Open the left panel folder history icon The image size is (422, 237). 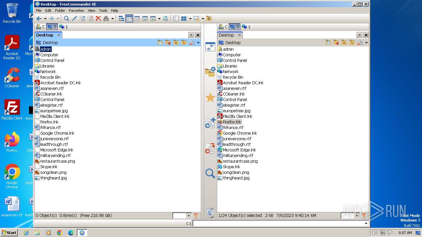[160, 42]
